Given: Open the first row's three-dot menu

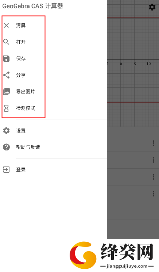Looking at the screenshot, I should [x=154, y=143].
